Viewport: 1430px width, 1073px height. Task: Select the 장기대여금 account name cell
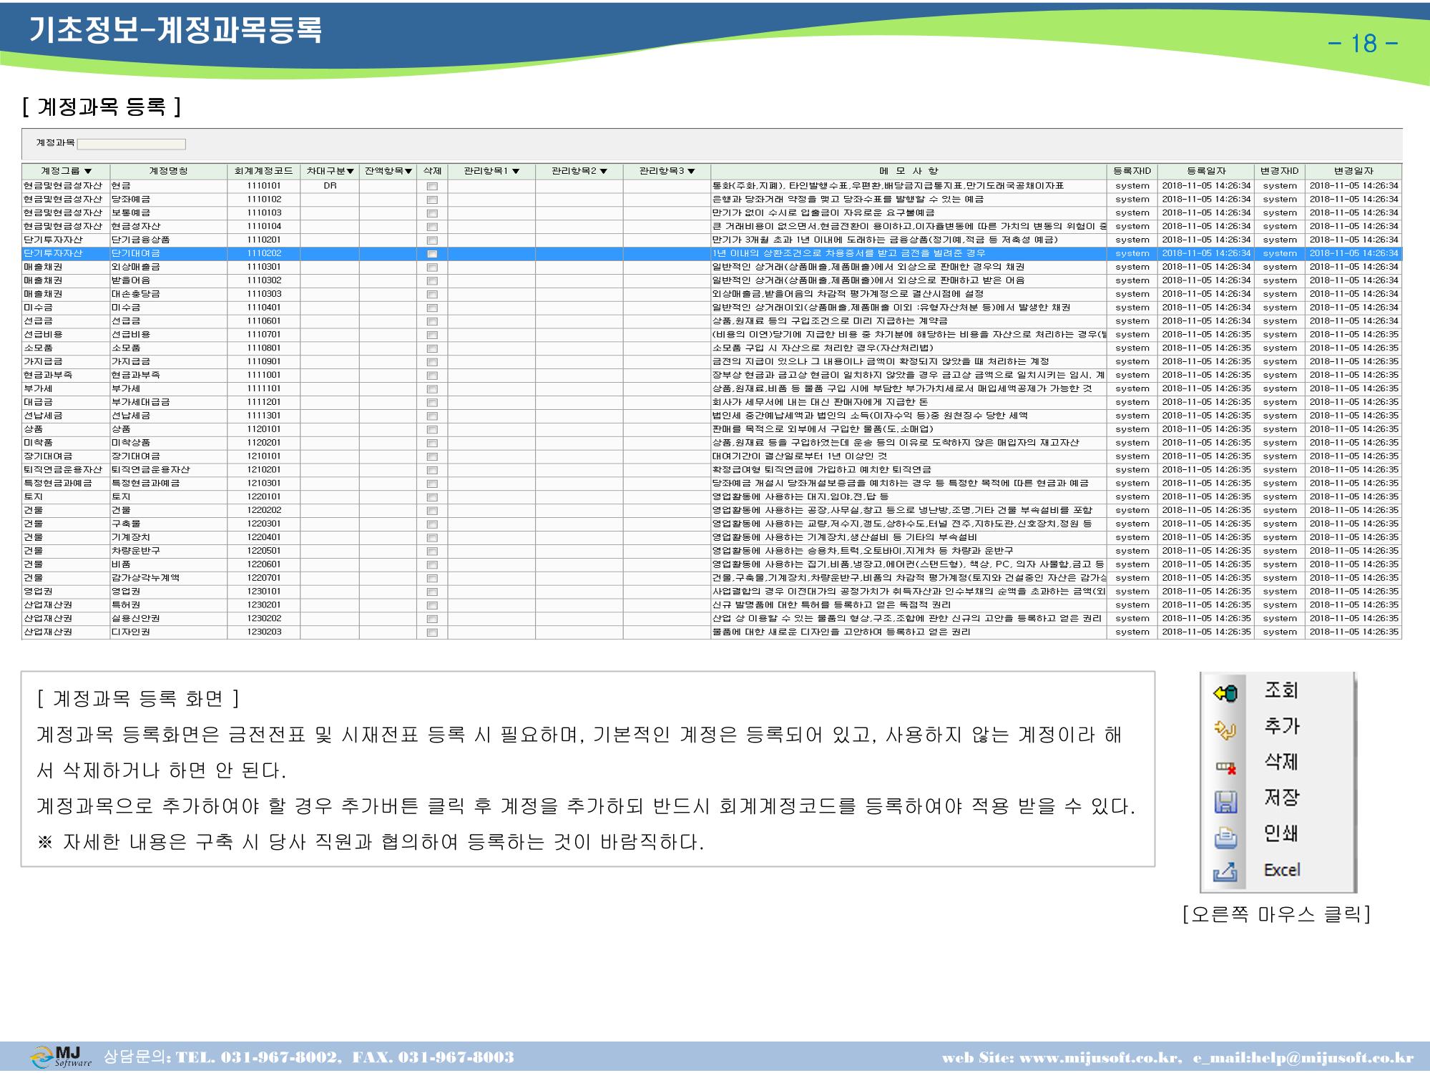click(168, 456)
